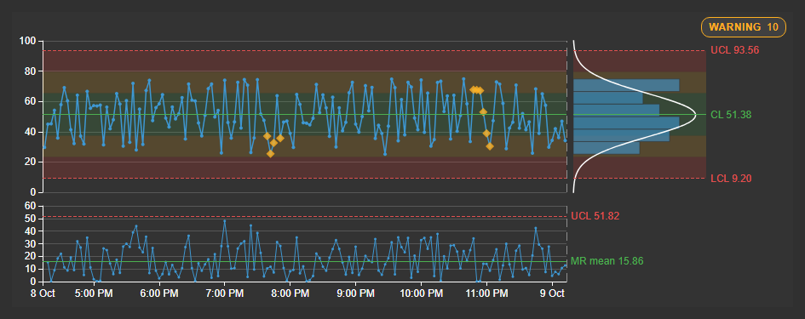Select the 8:00 PM axis tick label

(x=290, y=293)
